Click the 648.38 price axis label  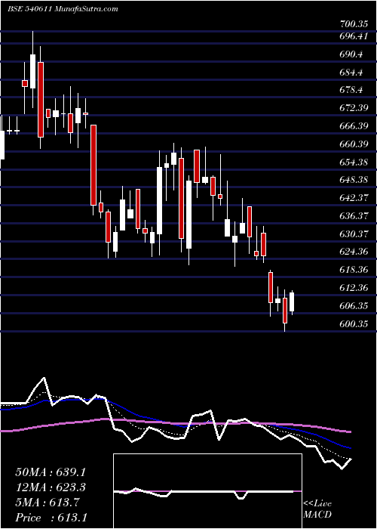[x=354, y=180]
